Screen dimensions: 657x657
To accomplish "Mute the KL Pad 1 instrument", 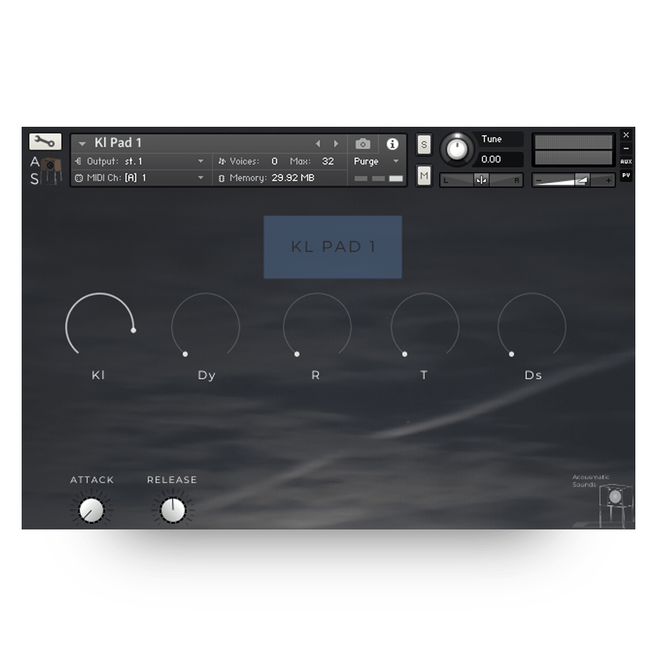I will tap(423, 176).
